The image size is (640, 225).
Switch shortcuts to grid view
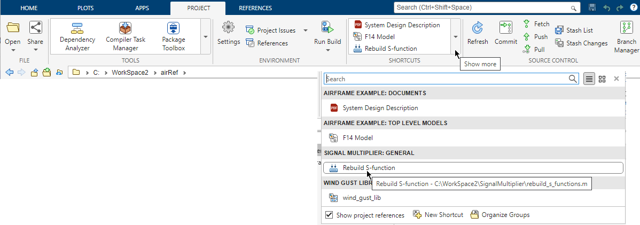point(602,79)
